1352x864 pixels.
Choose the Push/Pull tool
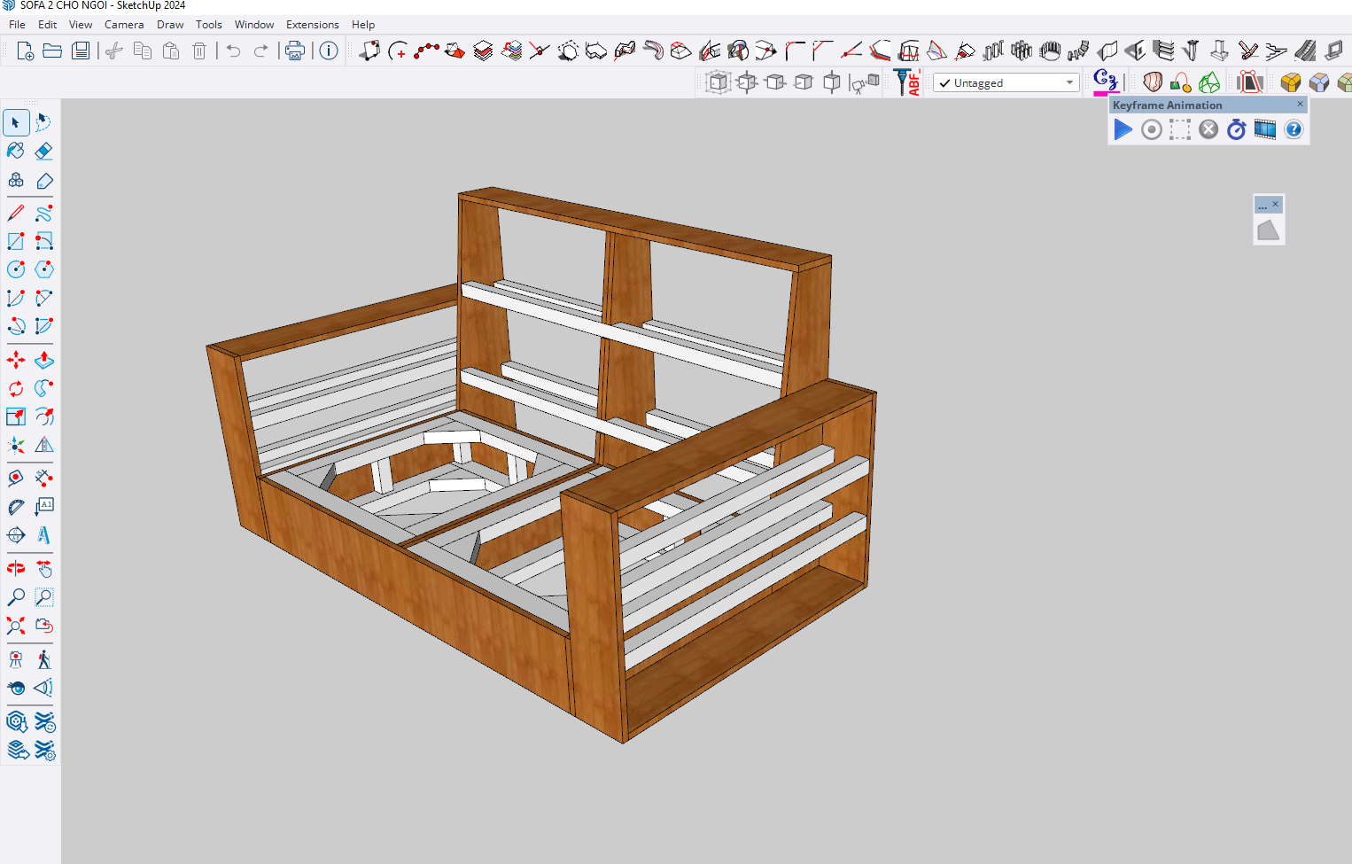[x=43, y=361]
